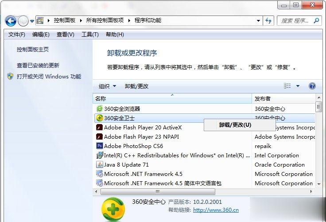Select Microsoft .NET Framework 4.5 icon
This screenshot has width=326, height=222.
click(100, 174)
